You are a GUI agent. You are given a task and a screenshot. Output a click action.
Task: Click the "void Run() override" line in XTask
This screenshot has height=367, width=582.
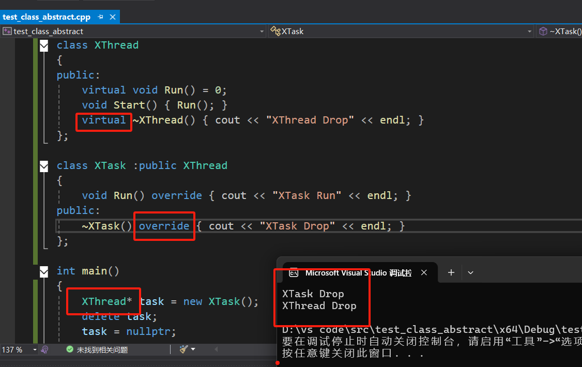coord(247,195)
